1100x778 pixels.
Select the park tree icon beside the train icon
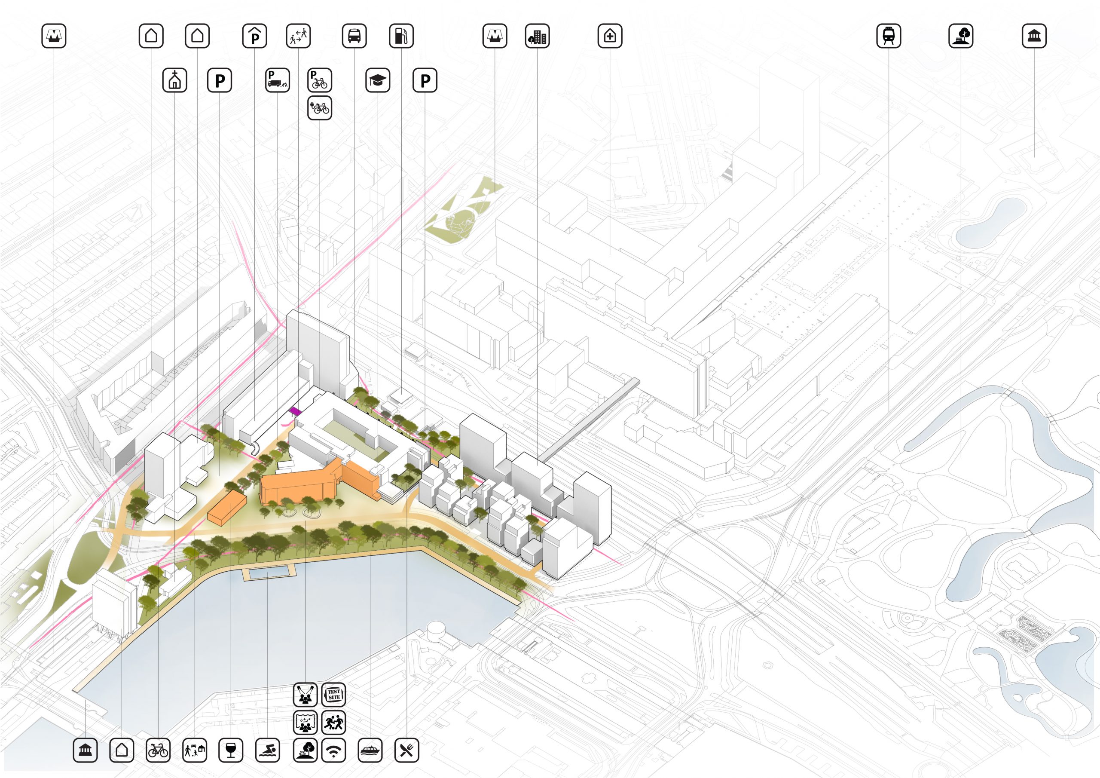coord(961,36)
